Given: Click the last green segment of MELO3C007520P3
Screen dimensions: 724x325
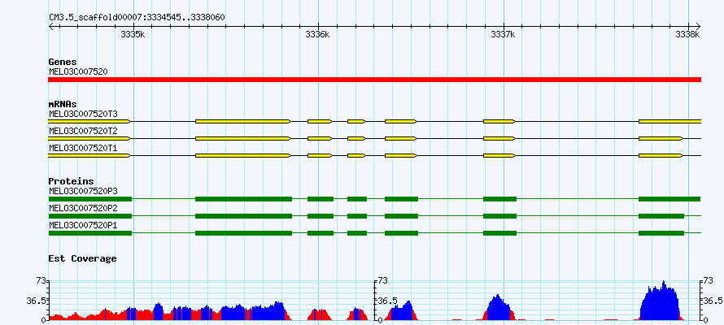Looking at the screenshot, I should click(669, 199).
